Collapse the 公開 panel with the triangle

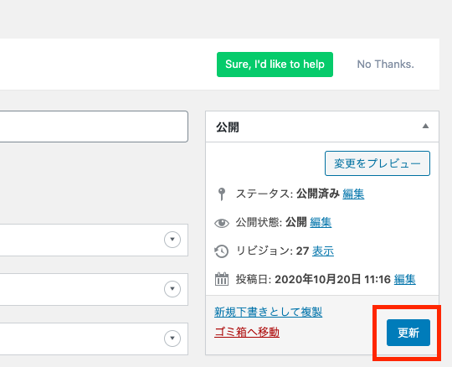point(425,126)
